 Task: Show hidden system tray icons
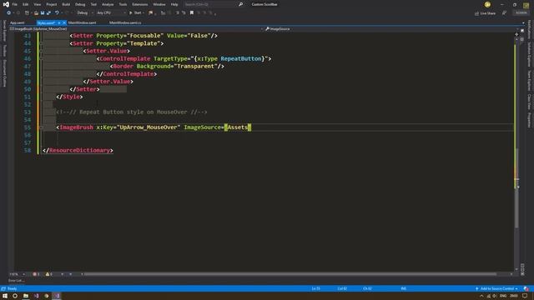[481, 296]
